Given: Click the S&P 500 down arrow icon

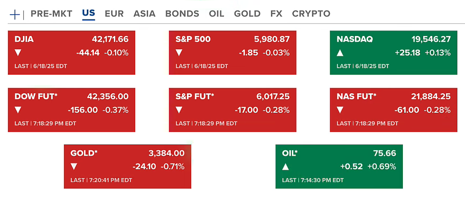Looking at the screenshot, I should point(179,53).
